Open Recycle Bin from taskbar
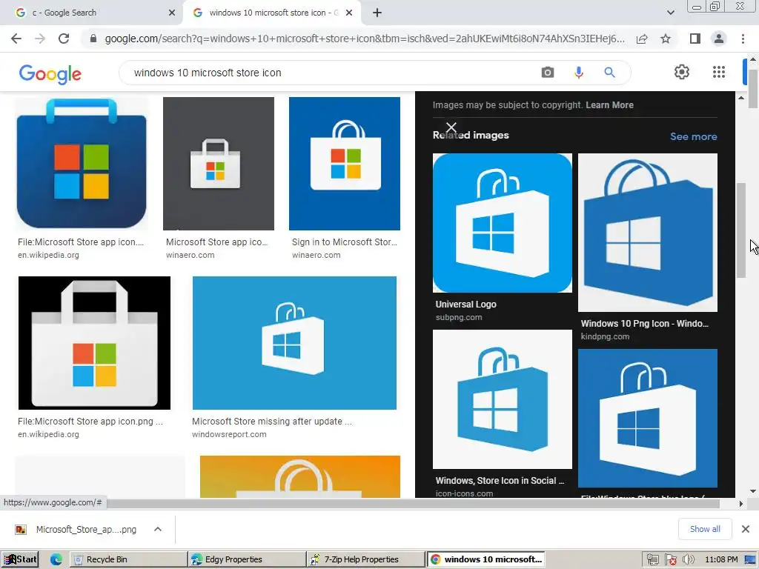Viewport: 759px width, 569px height. click(128, 559)
